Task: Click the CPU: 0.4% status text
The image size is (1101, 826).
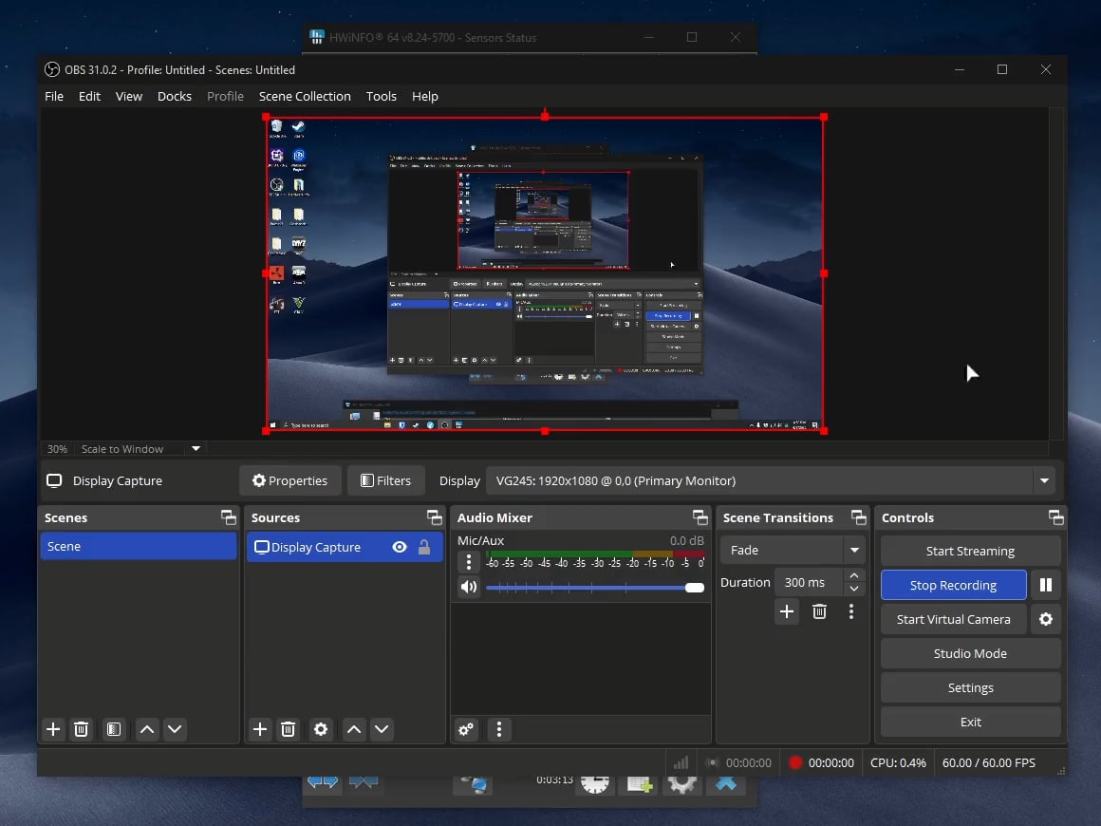Action: (x=898, y=762)
